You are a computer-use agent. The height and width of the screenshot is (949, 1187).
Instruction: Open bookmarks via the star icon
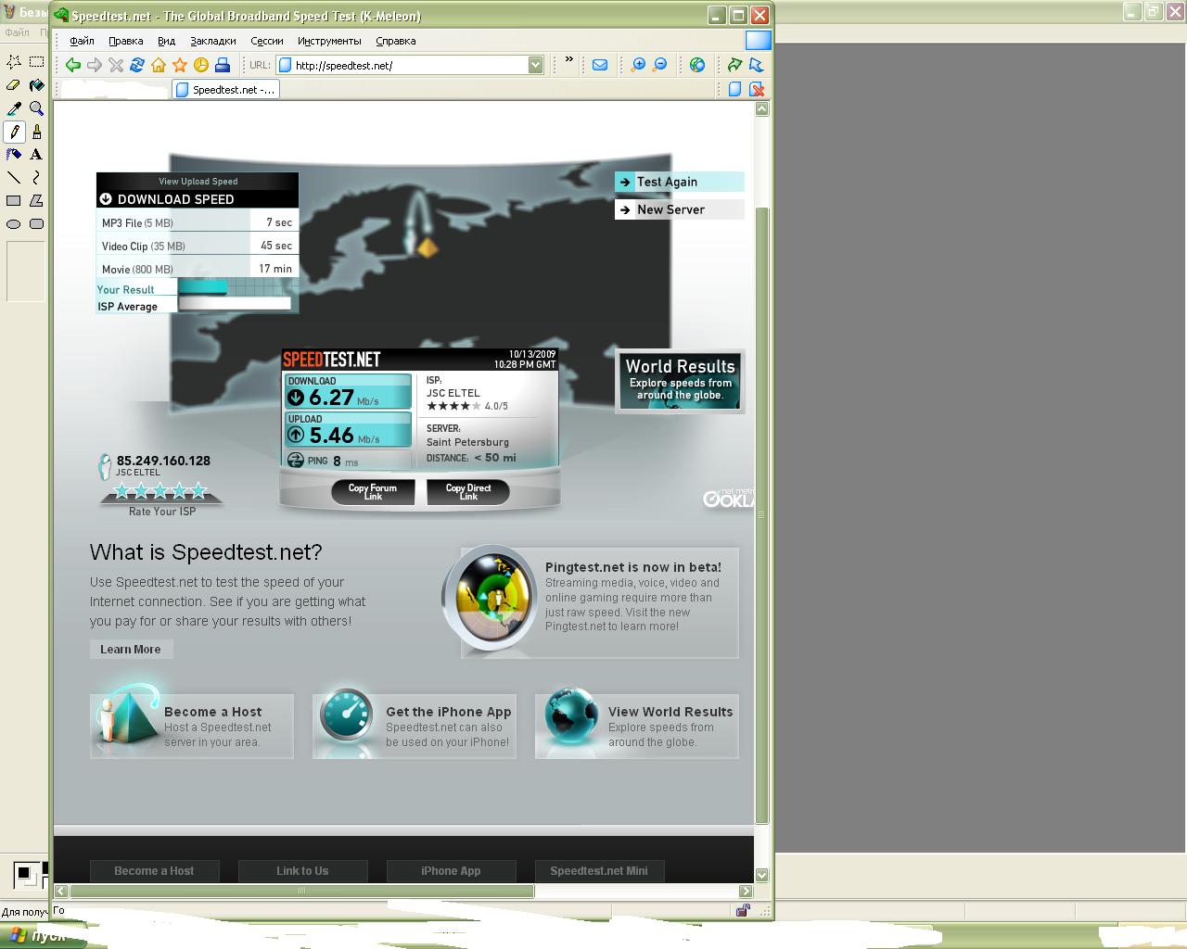tap(180, 65)
